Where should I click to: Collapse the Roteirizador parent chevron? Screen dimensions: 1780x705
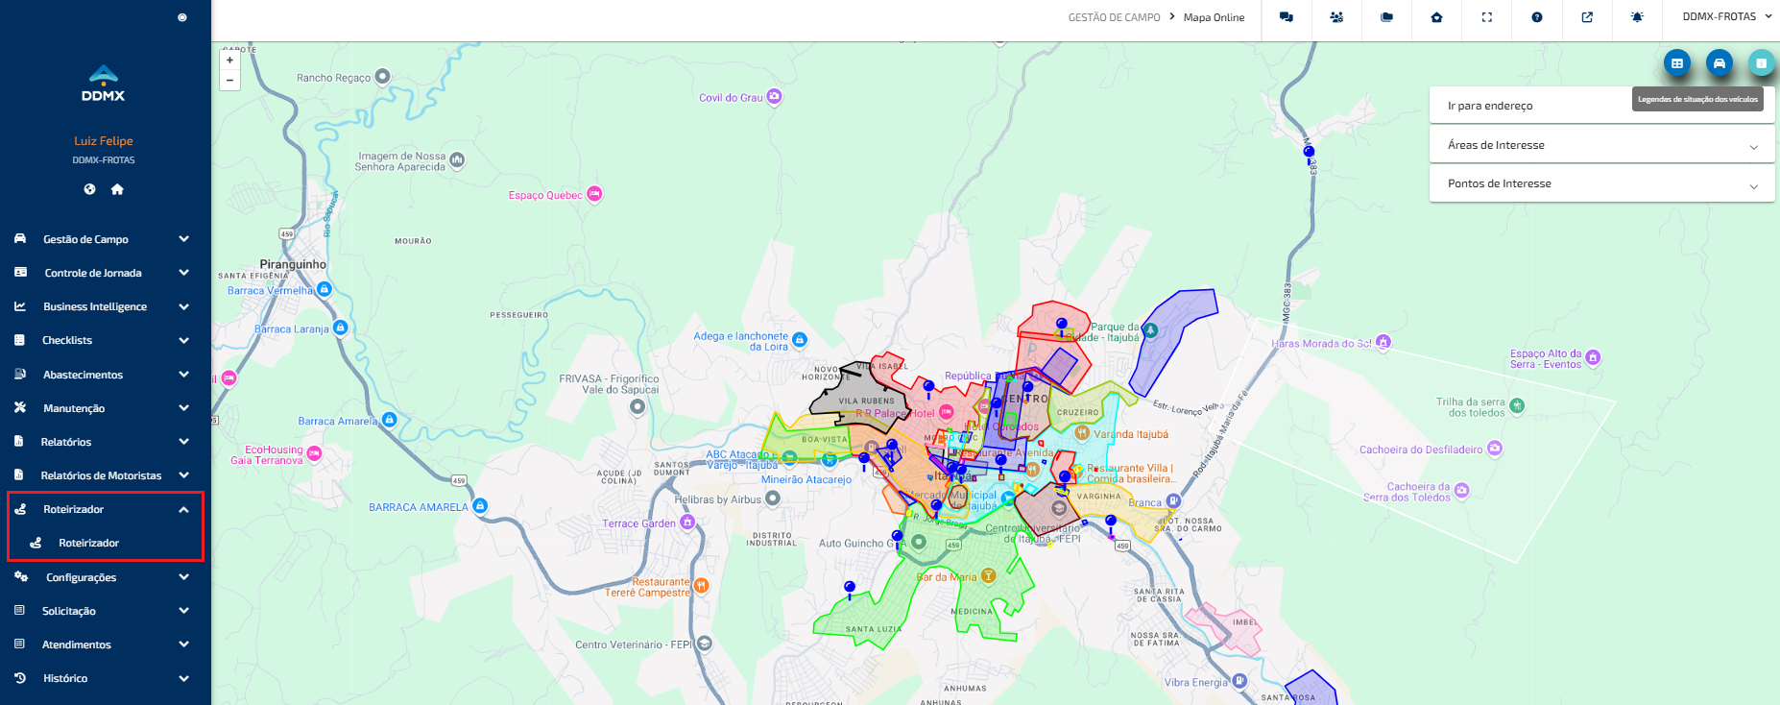click(x=183, y=509)
